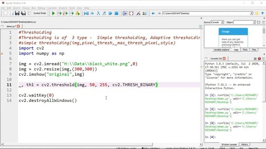Change to parent directory up arrow
The image size is (266, 149).
262,13
